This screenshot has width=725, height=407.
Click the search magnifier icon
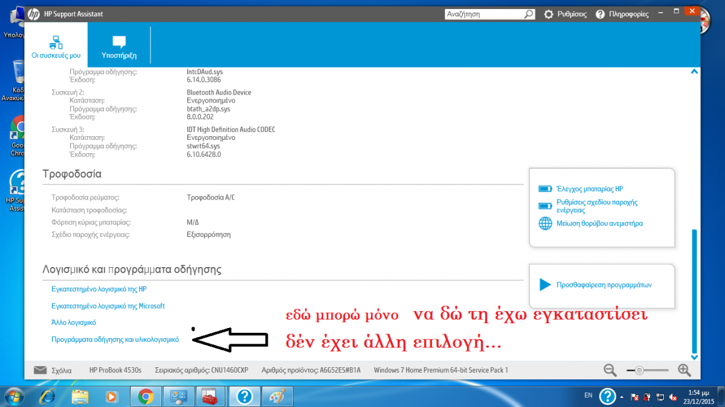(x=529, y=14)
